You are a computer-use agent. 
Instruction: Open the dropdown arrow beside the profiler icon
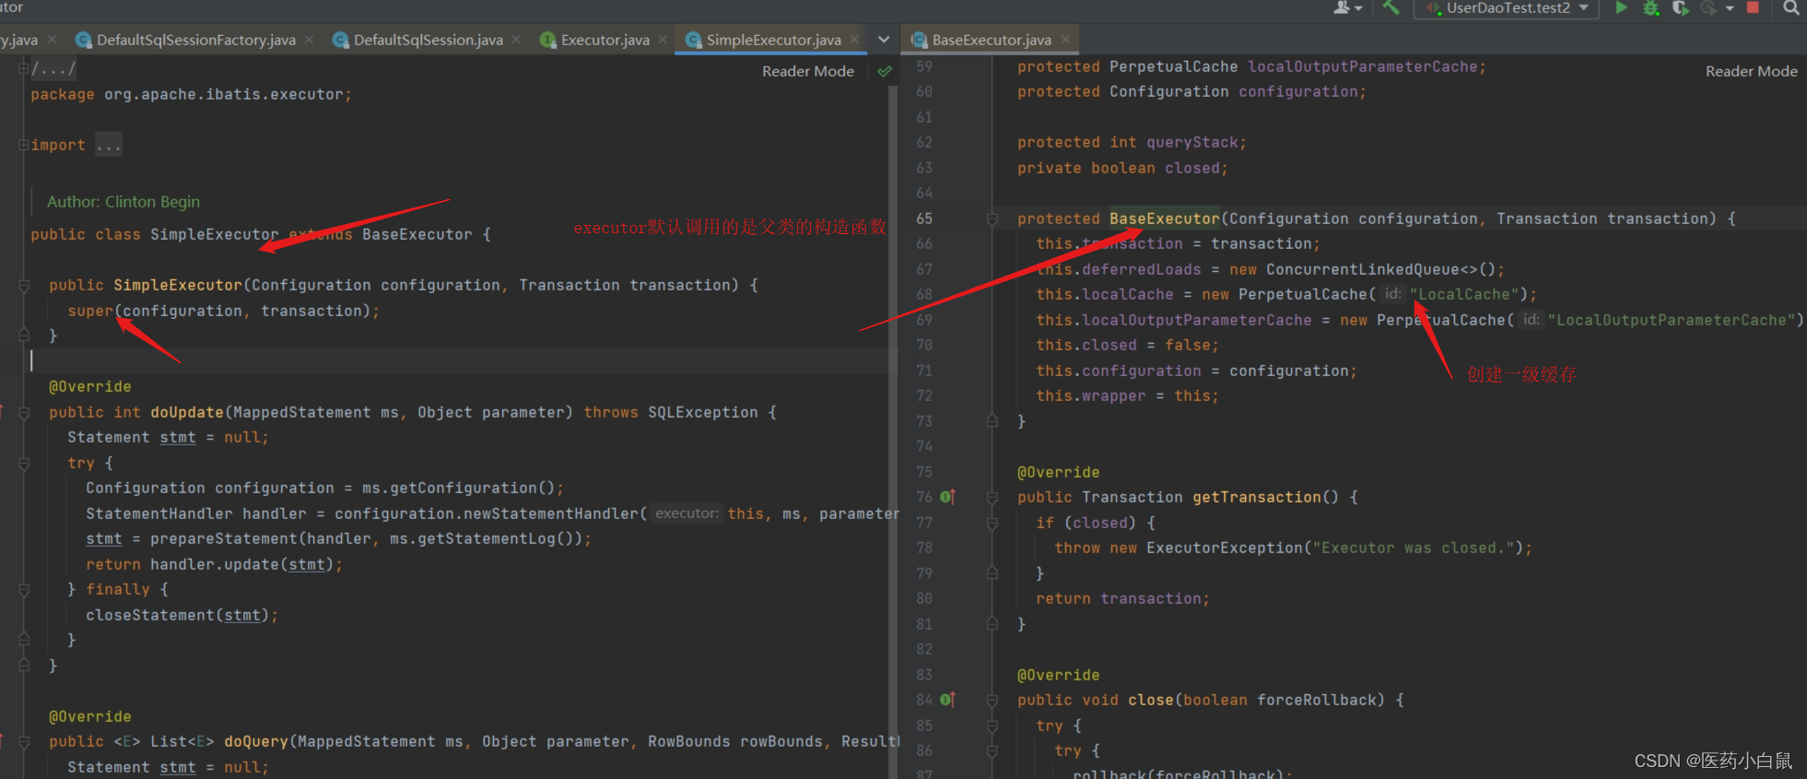tap(1730, 8)
